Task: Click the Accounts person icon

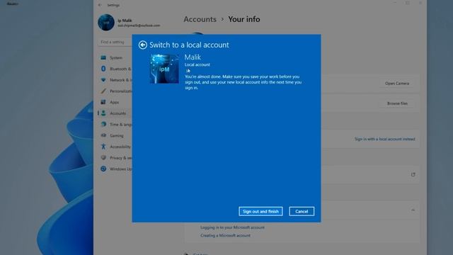Action: tap(103, 113)
